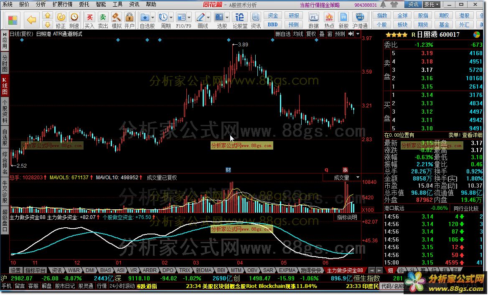Open the 扩展行情 menu
The height and width of the screenshot is (295, 488).
tap(62, 4)
